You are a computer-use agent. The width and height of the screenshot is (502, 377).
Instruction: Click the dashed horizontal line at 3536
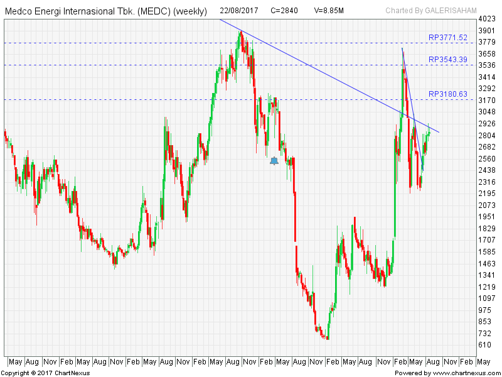point(125,65)
